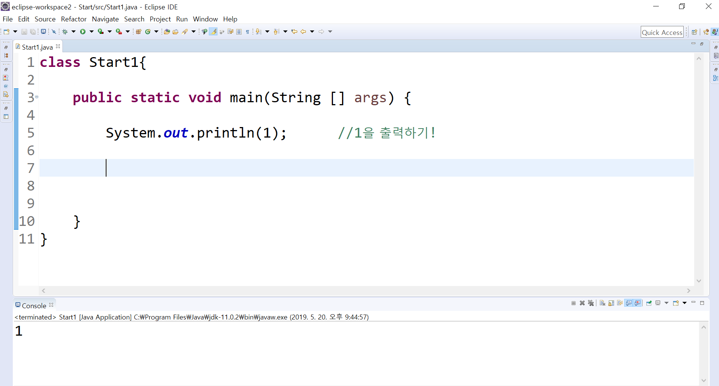This screenshot has width=719, height=386.
Task: Click the Open Perspective icon
Action: [695, 32]
